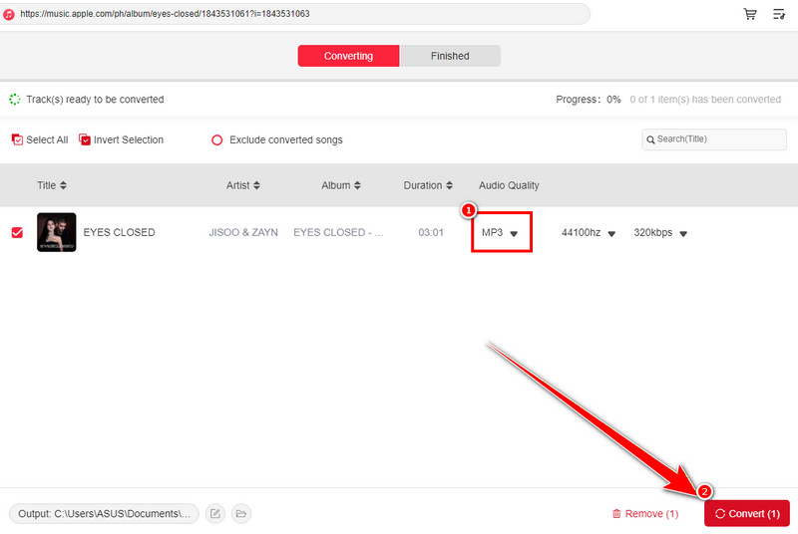Click the truncated 'EYES CLOSED - …' album cell

click(x=338, y=233)
